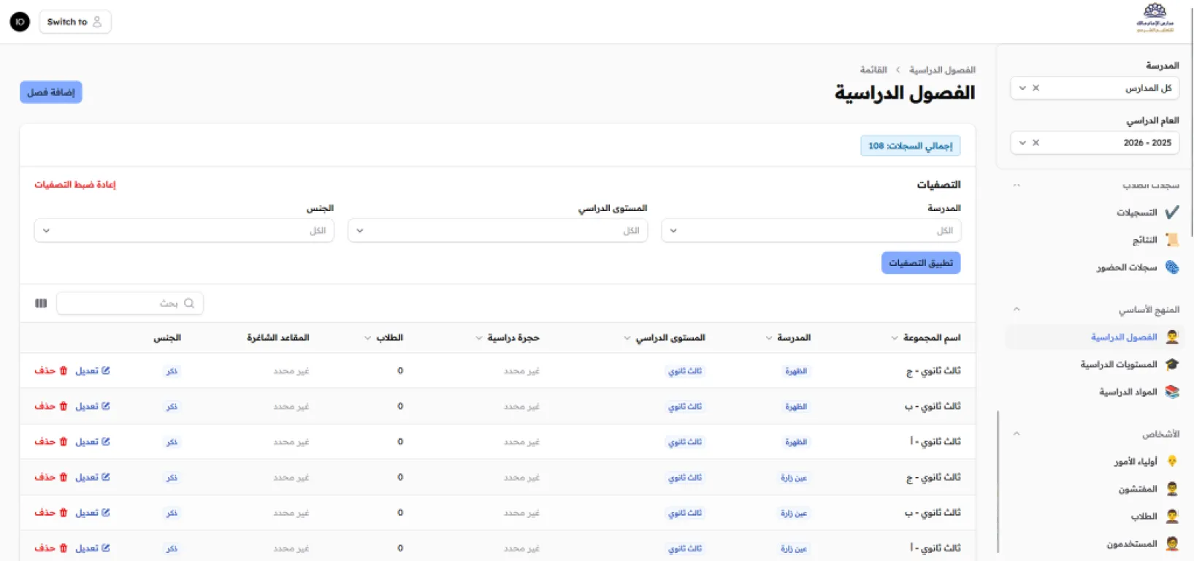Screen dimensions: 1194x561
Task: Edit ثالث ثانوي - أ row of عين زارة
Action: pyautogui.click(x=93, y=548)
